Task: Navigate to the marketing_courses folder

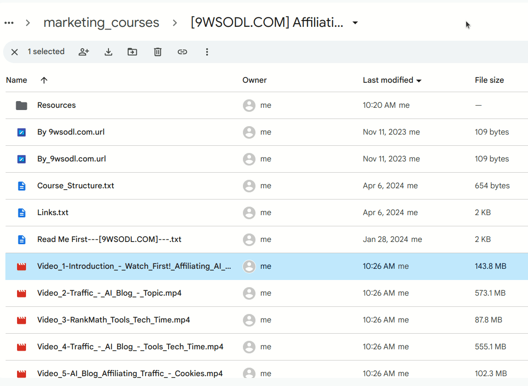Action: (x=101, y=22)
